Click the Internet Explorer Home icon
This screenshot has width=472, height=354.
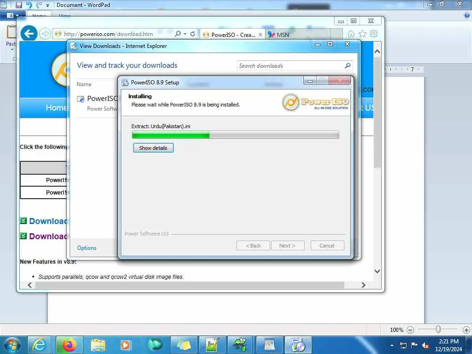pos(351,34)
